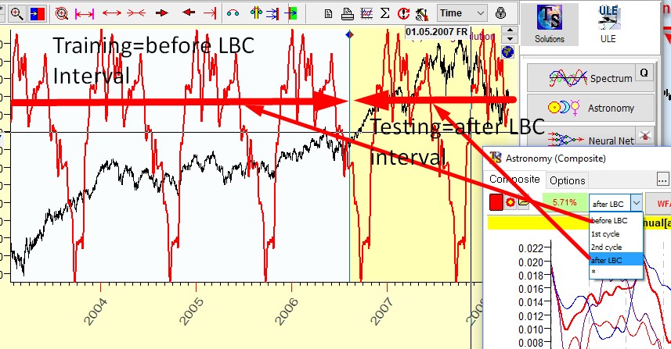Click the small globe icon beside chart
The width and height of the screenshot is (671, 349).
507,52
